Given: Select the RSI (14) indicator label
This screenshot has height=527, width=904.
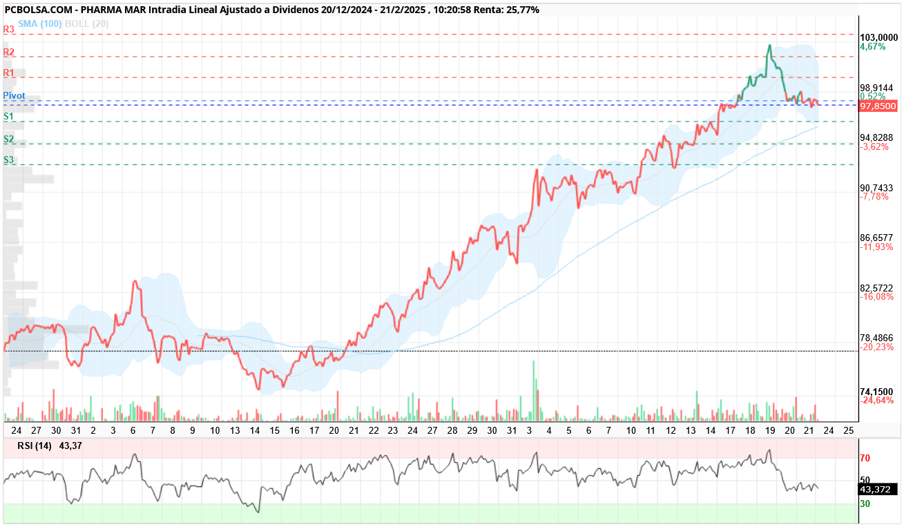Looking at the screenshot, I should (35, 446).
